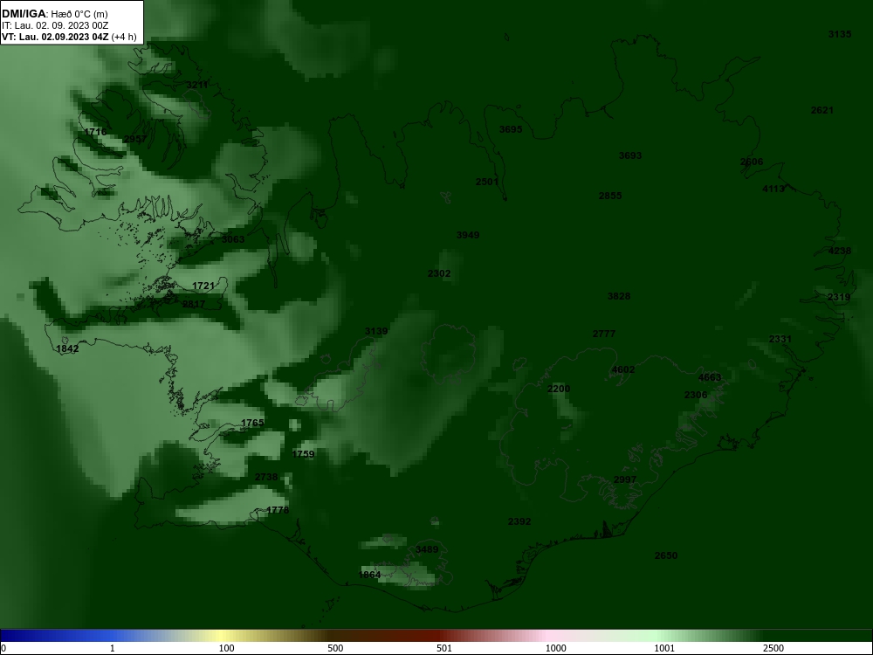Viewport: 873px width, 655px height.
Task: Click the color scale label "501"
Action: tap(444, 648)
